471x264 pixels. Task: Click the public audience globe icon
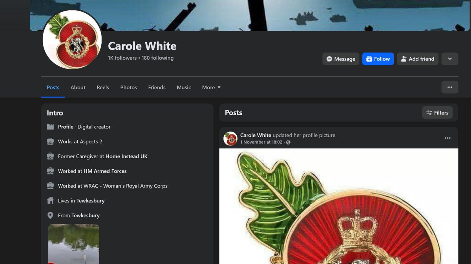[x=288, y=142]
